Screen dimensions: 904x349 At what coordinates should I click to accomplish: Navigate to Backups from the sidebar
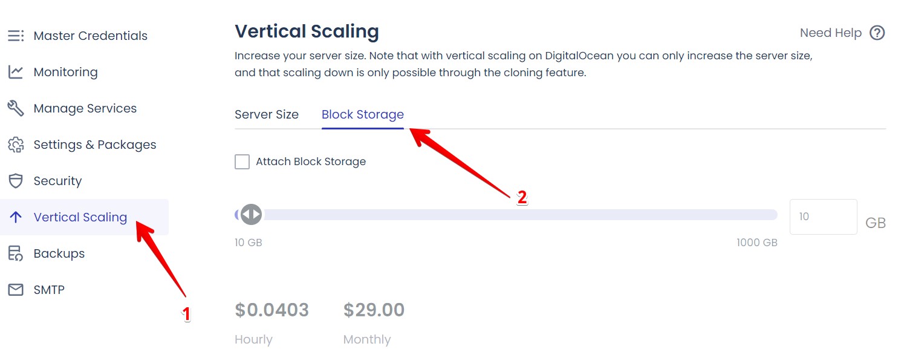59,253
